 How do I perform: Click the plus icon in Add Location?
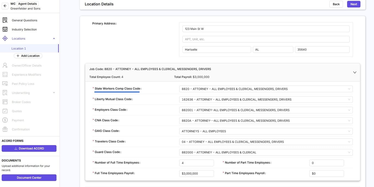18,56
